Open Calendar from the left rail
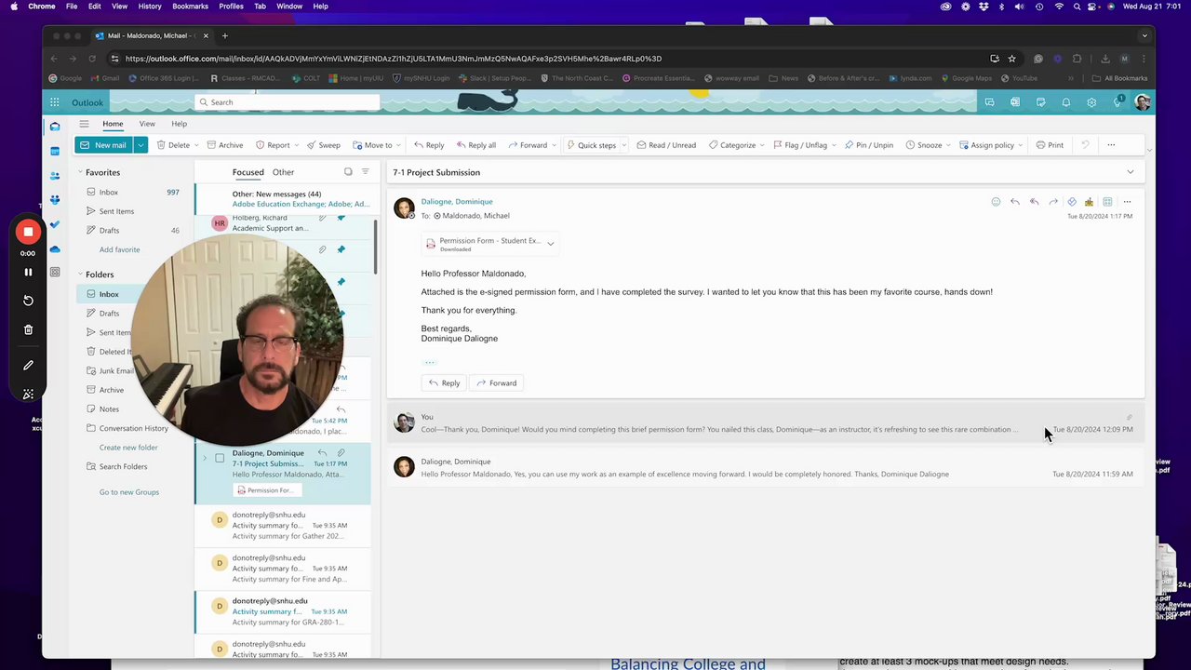The height and width of the screenshot is (670, 1191). [x=55, y=151]
